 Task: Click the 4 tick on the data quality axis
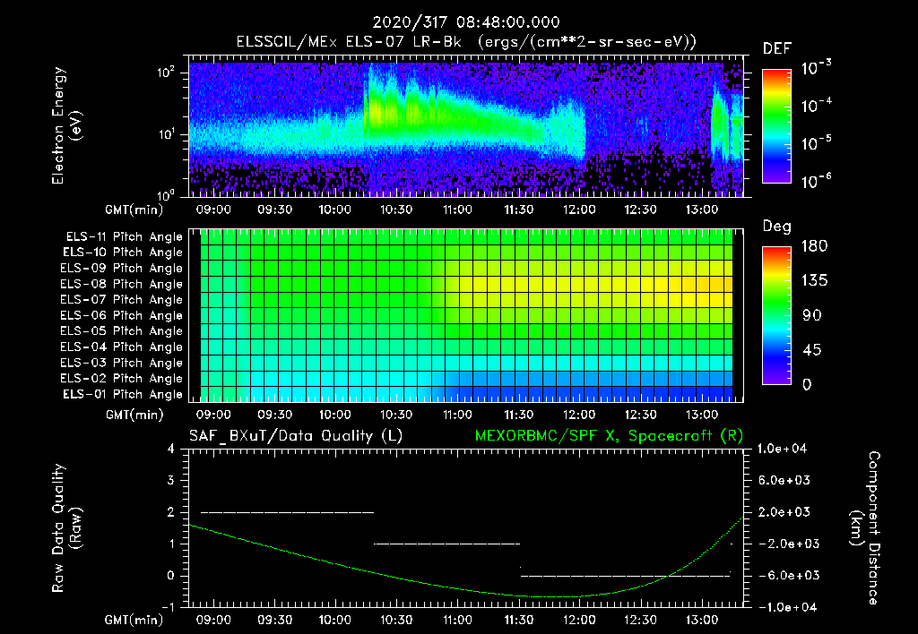[171, 449]
